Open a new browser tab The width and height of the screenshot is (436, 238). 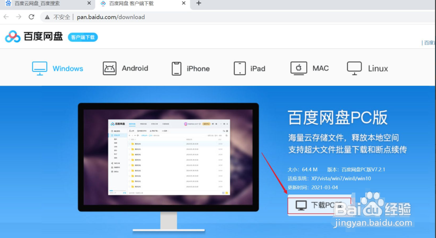click(199, 3)
